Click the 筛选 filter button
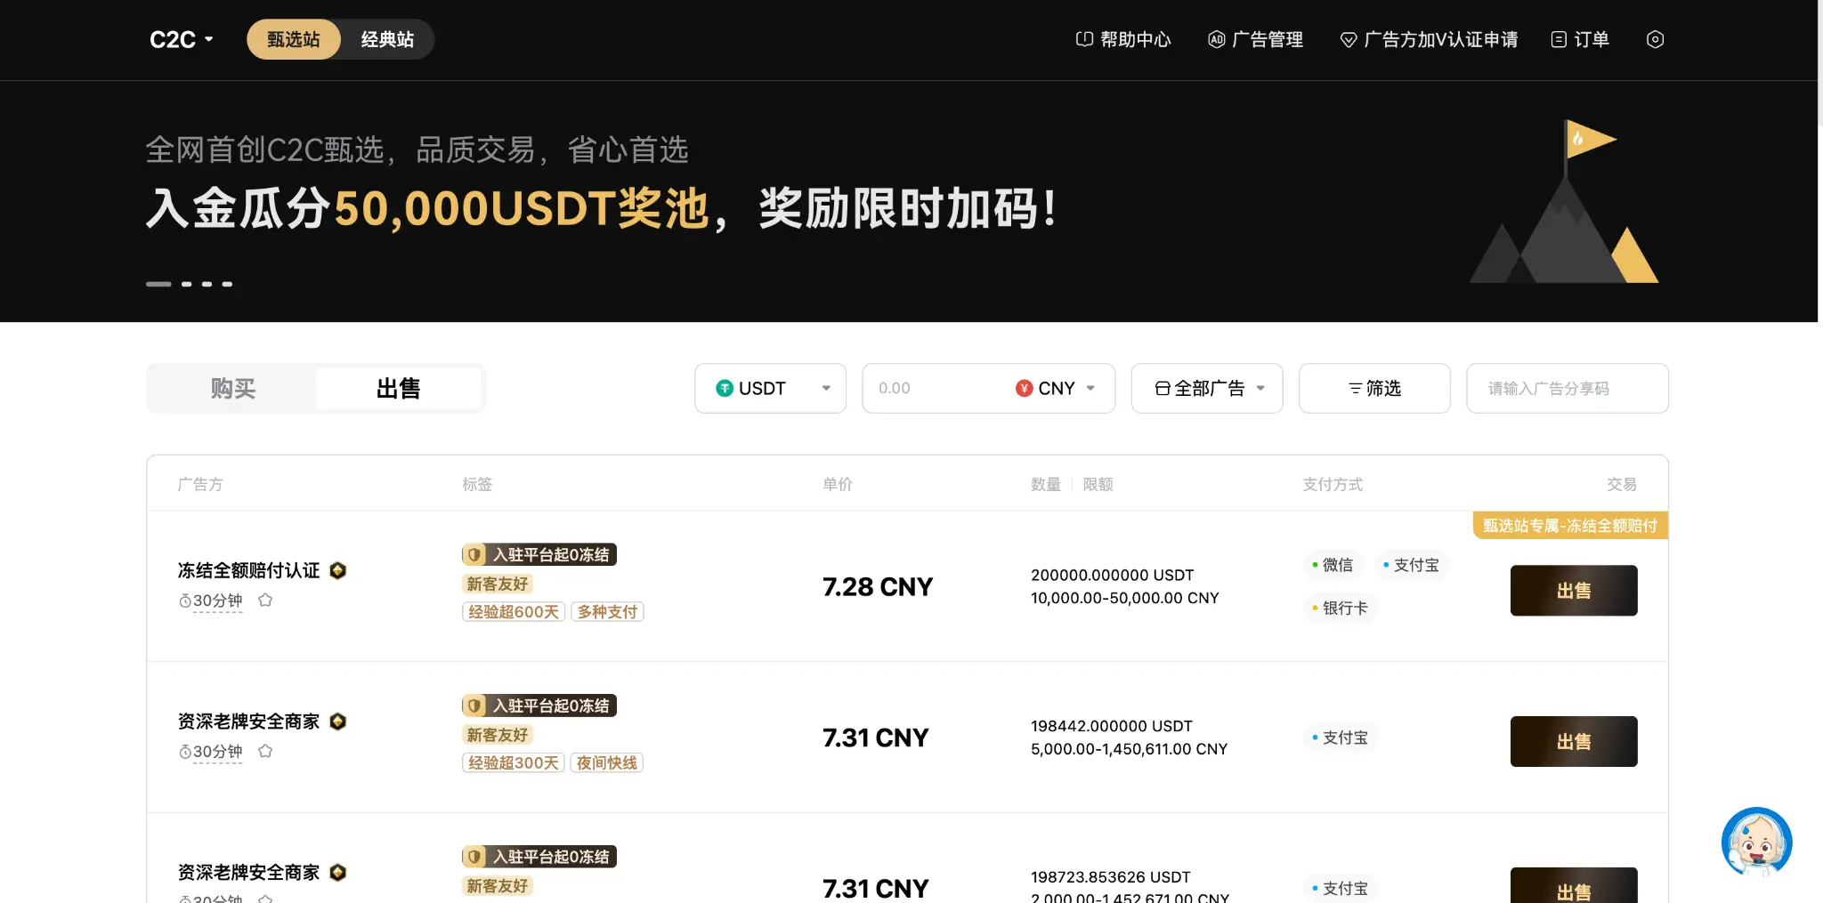 (1373, 388)
